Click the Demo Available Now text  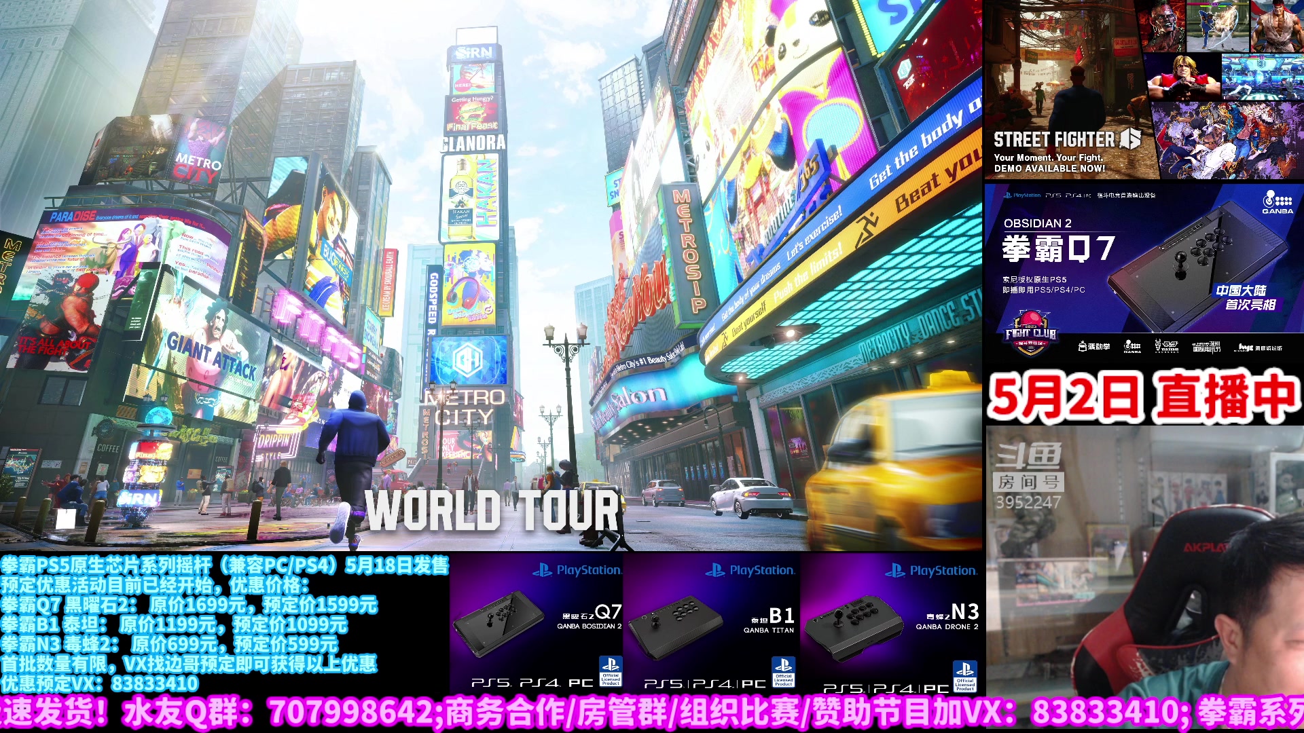coord(1049,168)
